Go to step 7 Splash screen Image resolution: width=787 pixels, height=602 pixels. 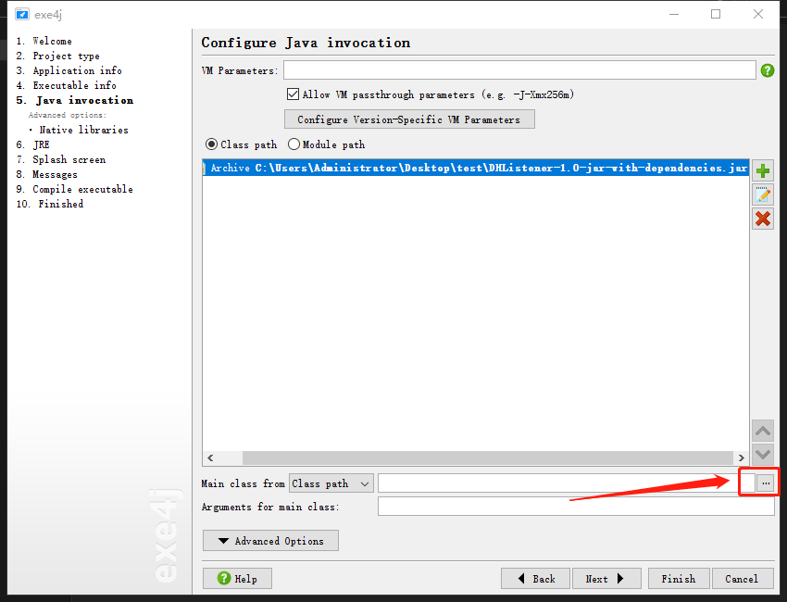[x=61, y=159]
